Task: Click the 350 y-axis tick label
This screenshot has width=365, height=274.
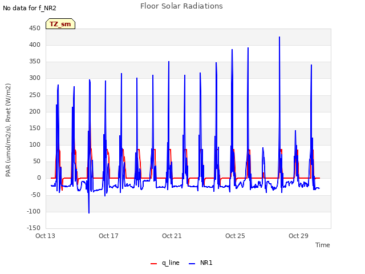Action: point(35,62)
